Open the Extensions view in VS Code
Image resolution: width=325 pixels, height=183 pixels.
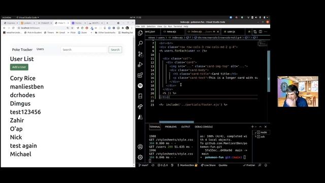tap(140, 75)
